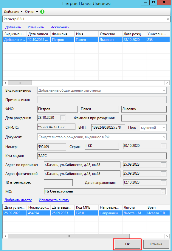The width and height of the screenshot is (172, 251).
Task: Click the green info icon
Action: point(42,12)
